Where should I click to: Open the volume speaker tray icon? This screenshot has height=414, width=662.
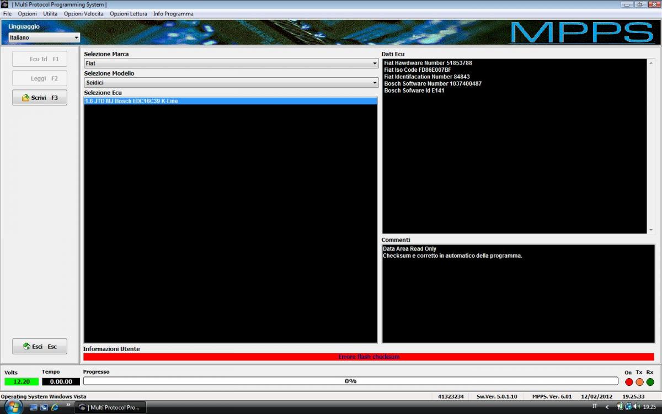pyautogui.click(x=637, y=406)
